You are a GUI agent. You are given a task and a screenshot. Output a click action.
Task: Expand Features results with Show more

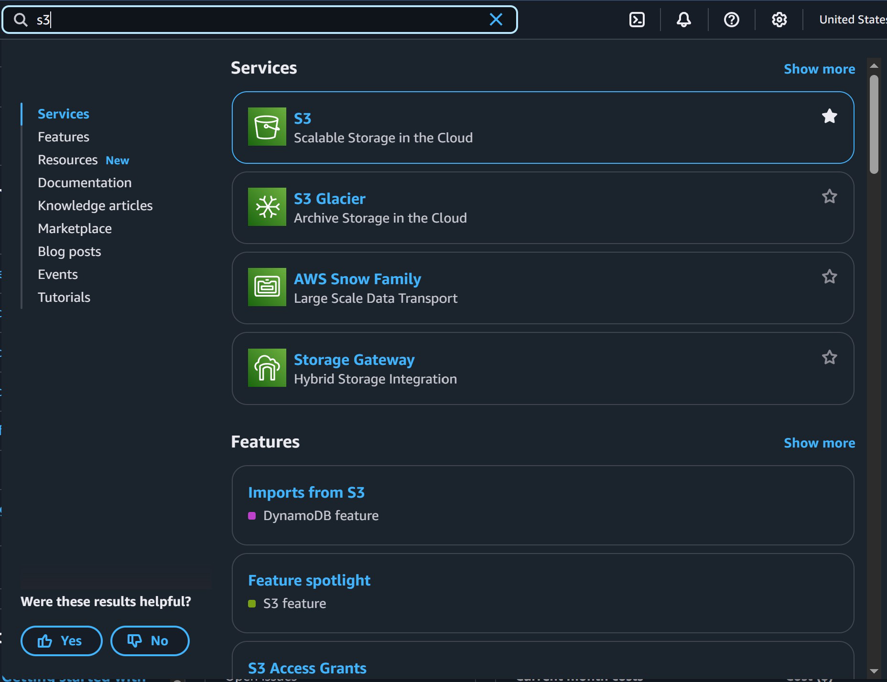pos(819,443)
